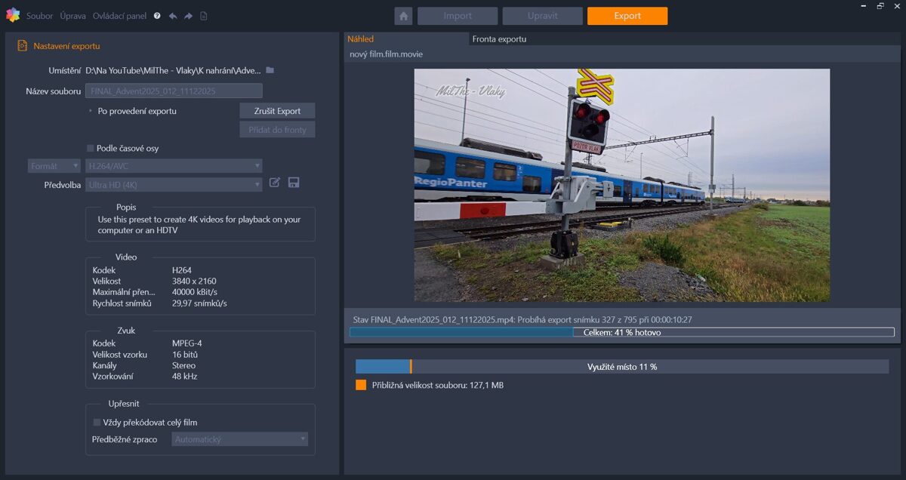Click the document icon beside the redo arrow

204,16
